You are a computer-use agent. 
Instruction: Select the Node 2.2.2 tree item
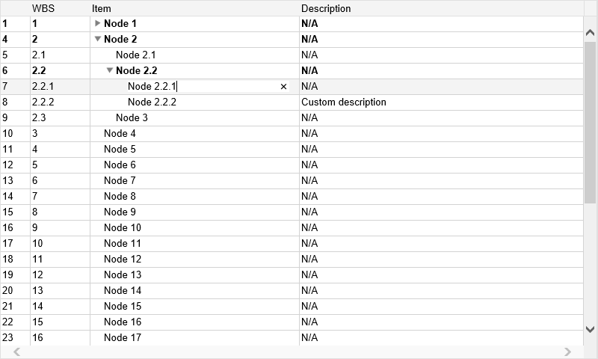click(152, 102)
